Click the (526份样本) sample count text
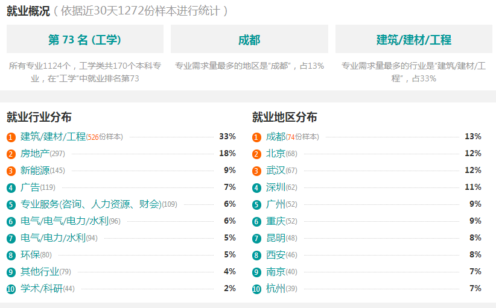Viewport: 496px width, 308px height. (104, 137)
